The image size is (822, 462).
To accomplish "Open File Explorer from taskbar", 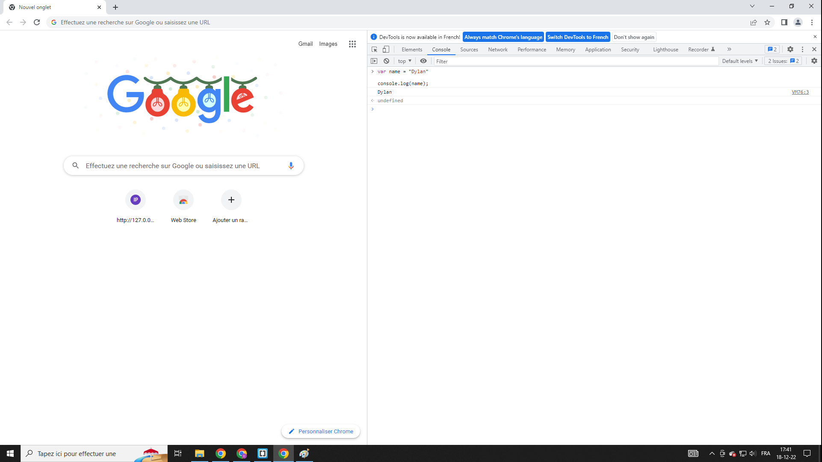I will pyautogui.click(x=199, y=453).
